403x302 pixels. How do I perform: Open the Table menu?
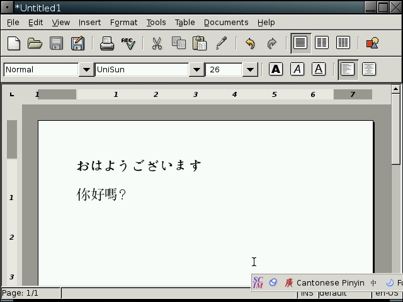(184, 22)
